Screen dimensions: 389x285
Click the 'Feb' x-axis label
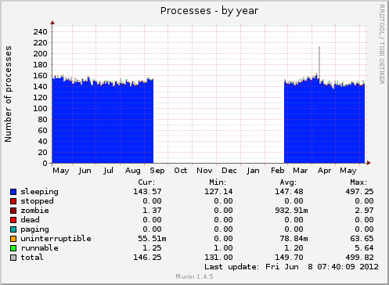click(278, 171)
